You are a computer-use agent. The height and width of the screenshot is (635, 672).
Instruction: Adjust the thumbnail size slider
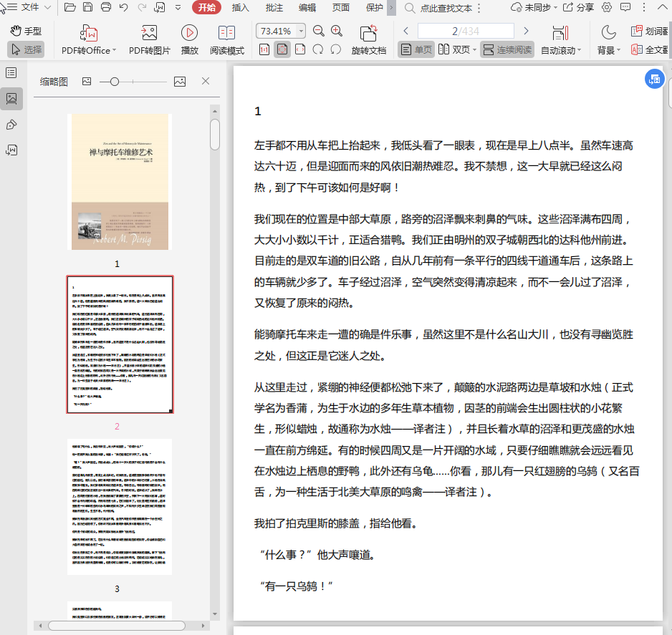pos(115,82)
